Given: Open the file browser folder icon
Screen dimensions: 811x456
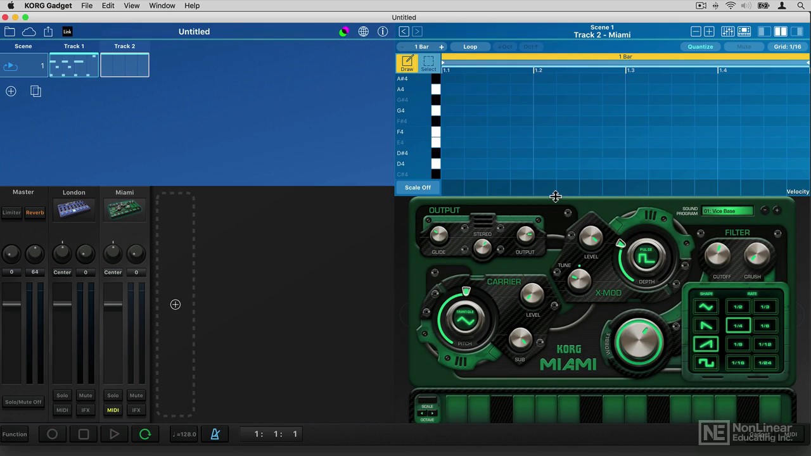Looking at the screenshot, I should [10, 32].
